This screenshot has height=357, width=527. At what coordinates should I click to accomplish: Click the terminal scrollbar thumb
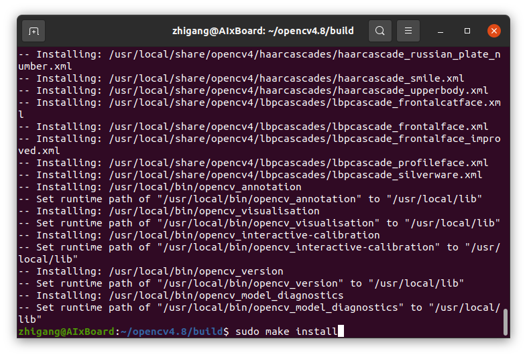pos(505,322)
